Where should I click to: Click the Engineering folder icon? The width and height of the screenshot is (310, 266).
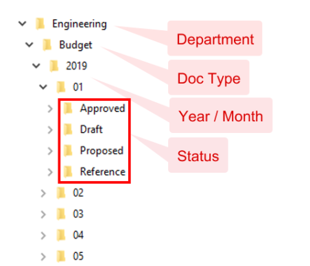click(40, 24)
